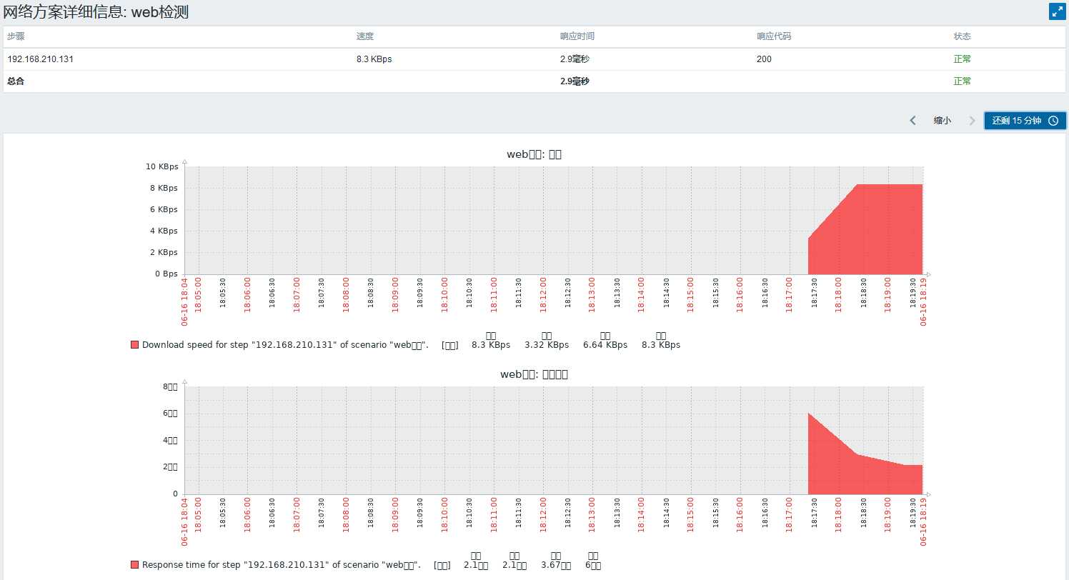This screenshot has width=1069, height=580.
Task: Click the 速度 column header
Action: pos(365,36)
